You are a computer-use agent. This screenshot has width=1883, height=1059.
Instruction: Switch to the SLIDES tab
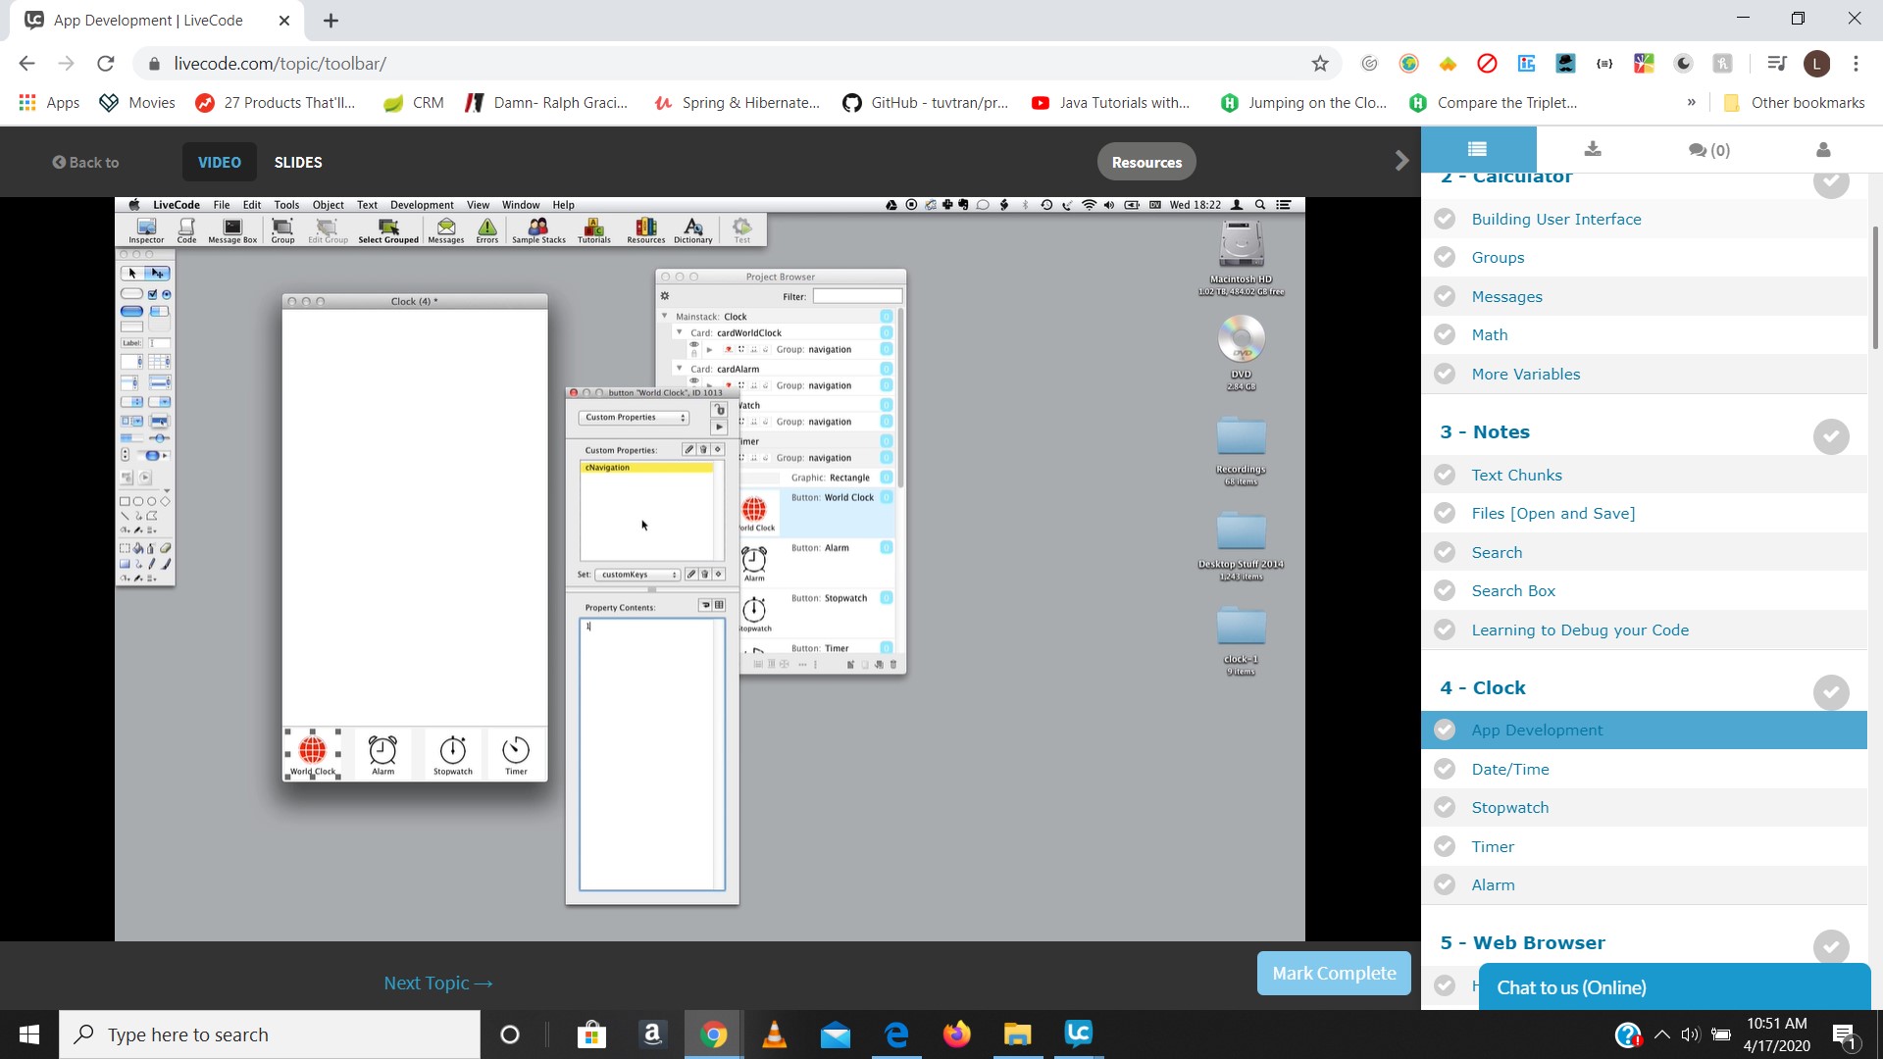[x=298, y=162]
